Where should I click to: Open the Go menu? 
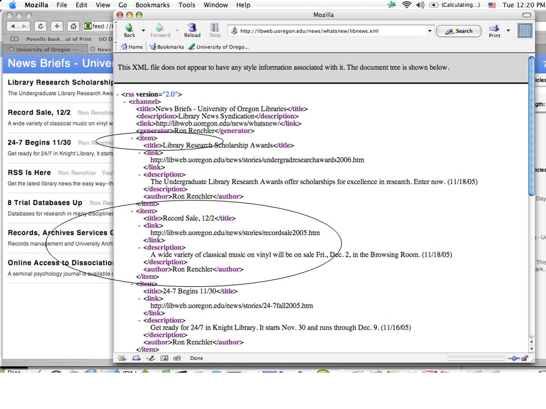[x=123, y=5]
